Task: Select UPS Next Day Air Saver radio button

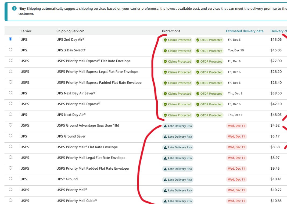Action: click(10, 93)
